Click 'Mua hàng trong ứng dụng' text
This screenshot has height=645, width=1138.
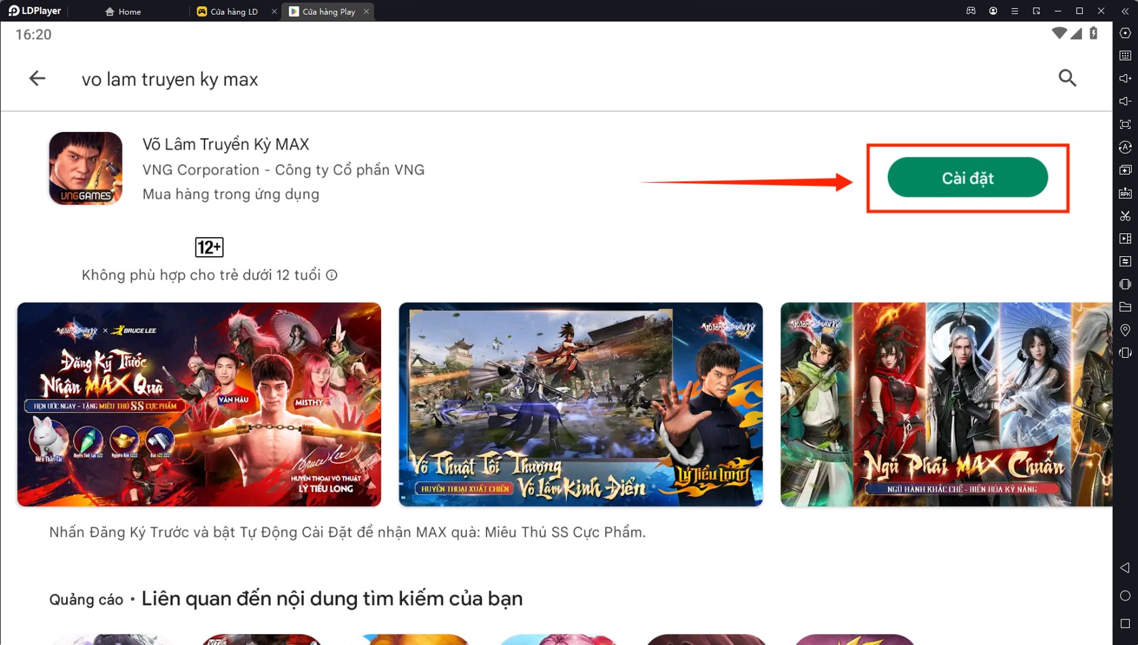(x=231, y=194)
